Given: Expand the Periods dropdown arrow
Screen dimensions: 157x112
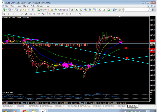Looking at the screenshot, I should pyautogui.click(x=117, y=10).
